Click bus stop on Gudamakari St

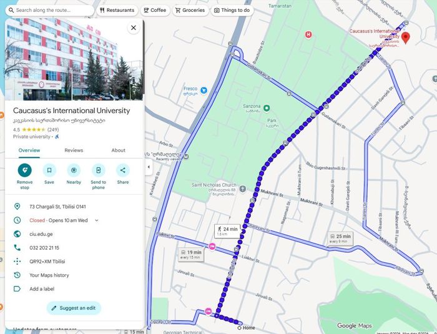(289, 94)
